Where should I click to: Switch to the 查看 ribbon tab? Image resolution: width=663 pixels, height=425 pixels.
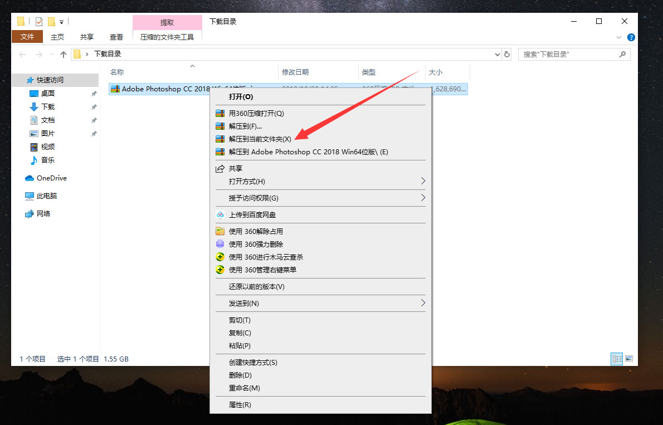116,37
